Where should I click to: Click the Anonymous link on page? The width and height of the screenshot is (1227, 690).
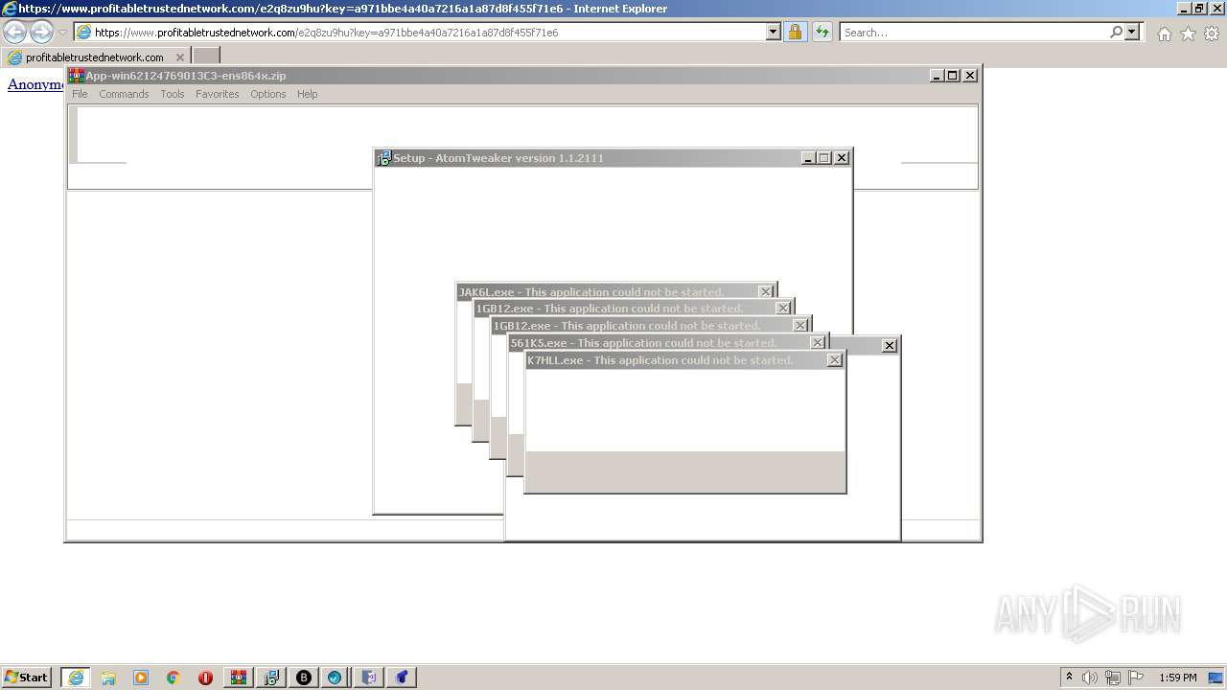(35, 84)
